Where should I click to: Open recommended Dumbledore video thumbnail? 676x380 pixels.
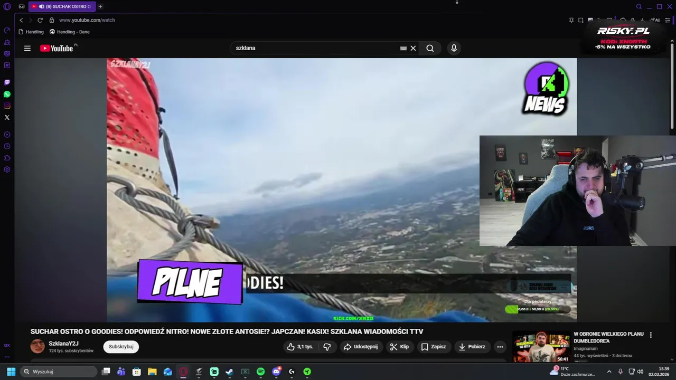[541, 347]
